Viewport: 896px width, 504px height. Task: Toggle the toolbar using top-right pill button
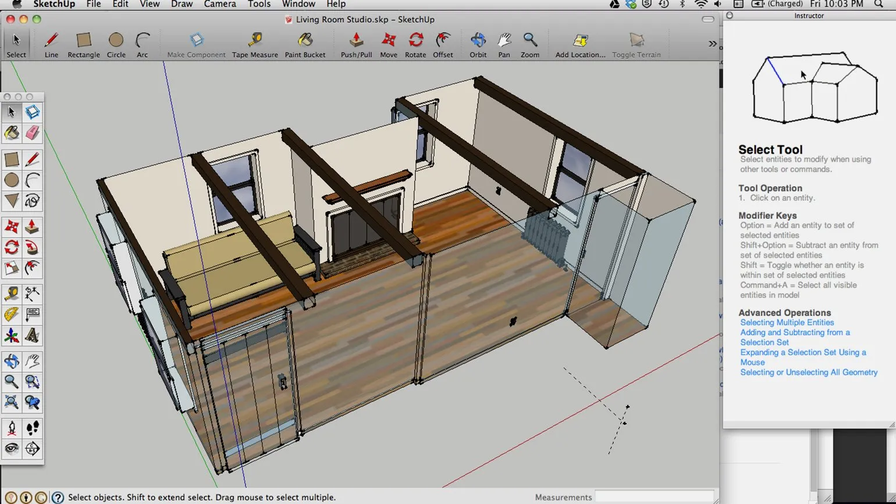pyautogui.click(x=708, y=19)
